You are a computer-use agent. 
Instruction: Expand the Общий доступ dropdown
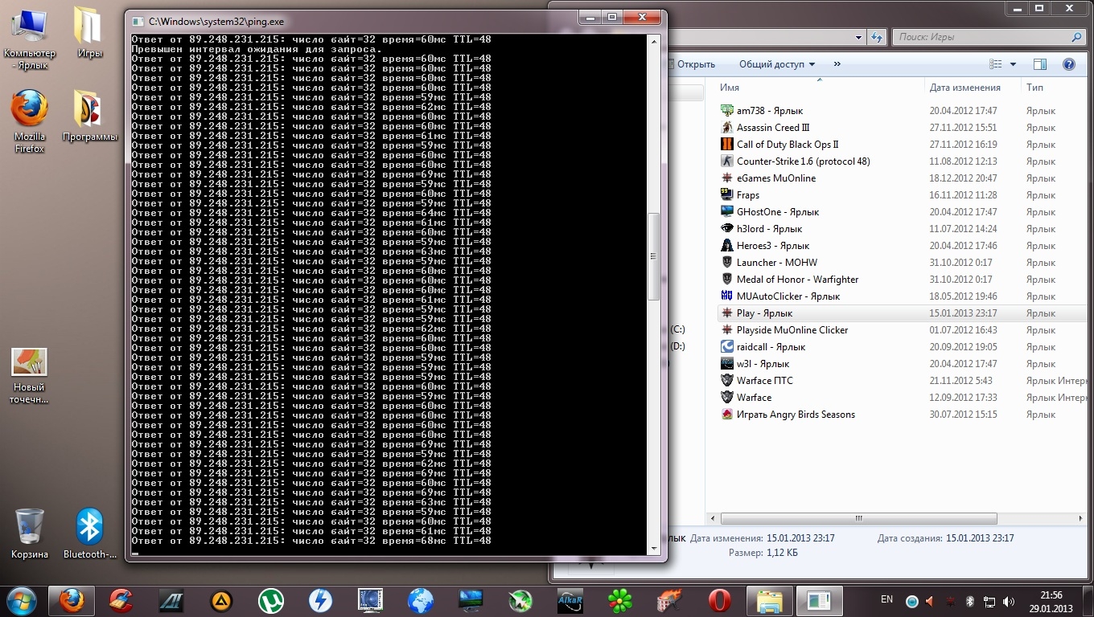click(776, 64)
